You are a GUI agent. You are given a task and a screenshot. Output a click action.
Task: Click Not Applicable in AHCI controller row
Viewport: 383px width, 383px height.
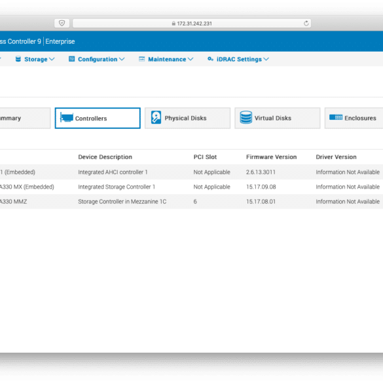(211, 172)
